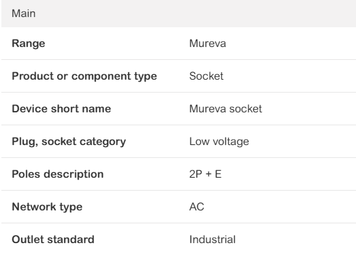The width and height of the screenshot is (356, 254).
Task: Select the Plug, socket category label
Action: (x=69, y=142)
